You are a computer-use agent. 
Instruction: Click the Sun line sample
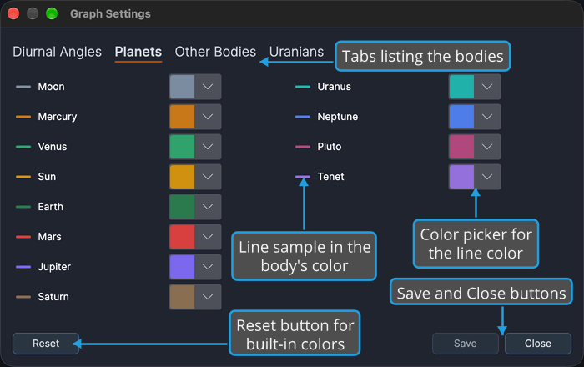click(x=23, y=177)
